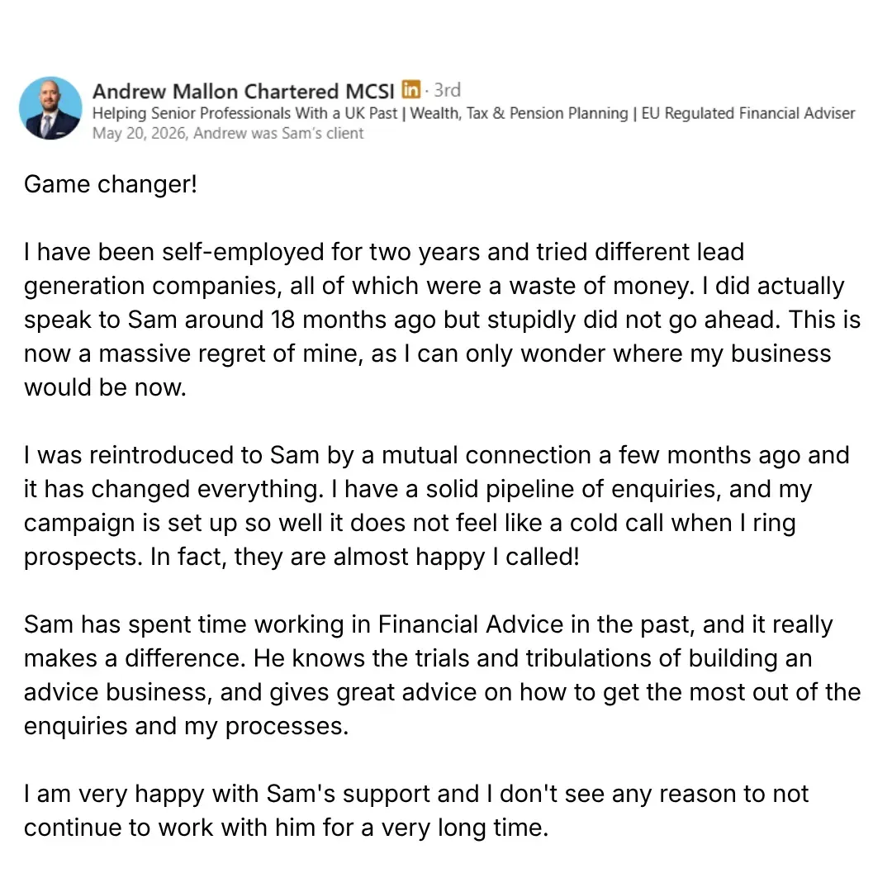Click the 'Game changer!' opening line
This screenshot has height=892, width=892.
(x=111, y=184)
